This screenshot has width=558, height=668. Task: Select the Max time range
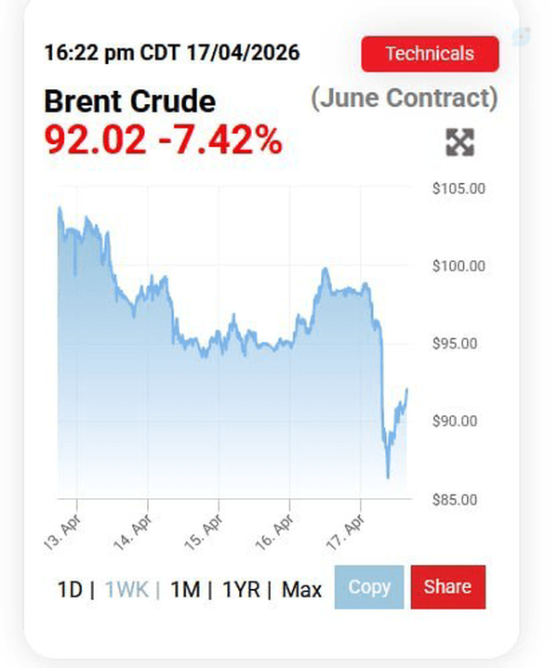pos(301,590)
